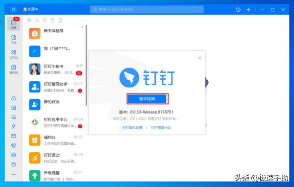
Task: Open the 钉钉管理助手 conversation
Action: click(55, 87)
